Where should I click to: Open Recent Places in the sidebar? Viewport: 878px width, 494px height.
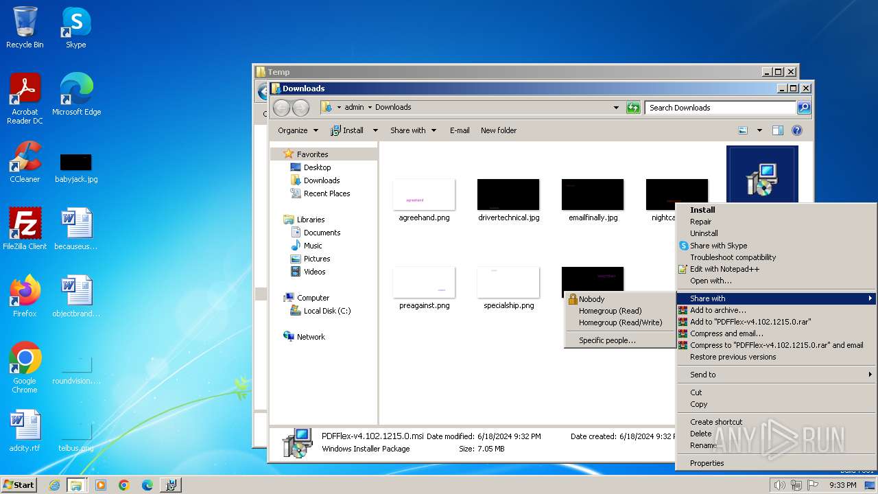[x=327, y=193]
